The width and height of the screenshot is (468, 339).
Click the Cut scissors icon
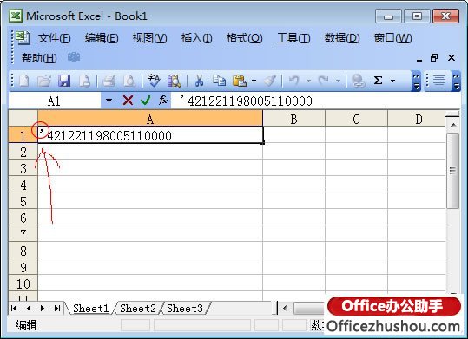199,81
